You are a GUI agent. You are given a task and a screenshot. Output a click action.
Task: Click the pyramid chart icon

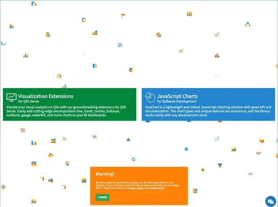pyautogui.click(x=128, y=139)
